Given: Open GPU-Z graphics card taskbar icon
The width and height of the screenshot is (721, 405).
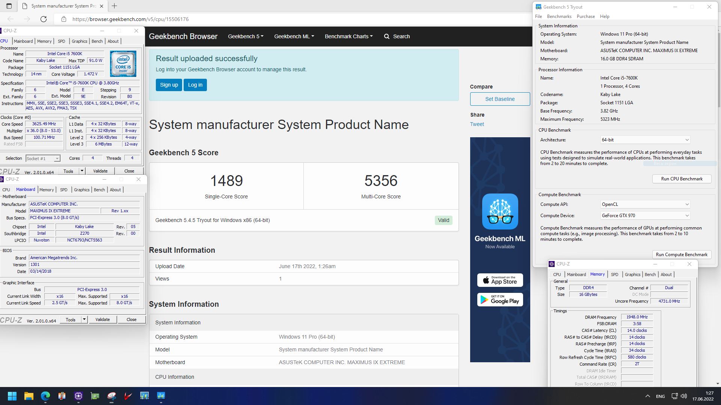Looking at the screenshot, I should [x=95, y=396].
